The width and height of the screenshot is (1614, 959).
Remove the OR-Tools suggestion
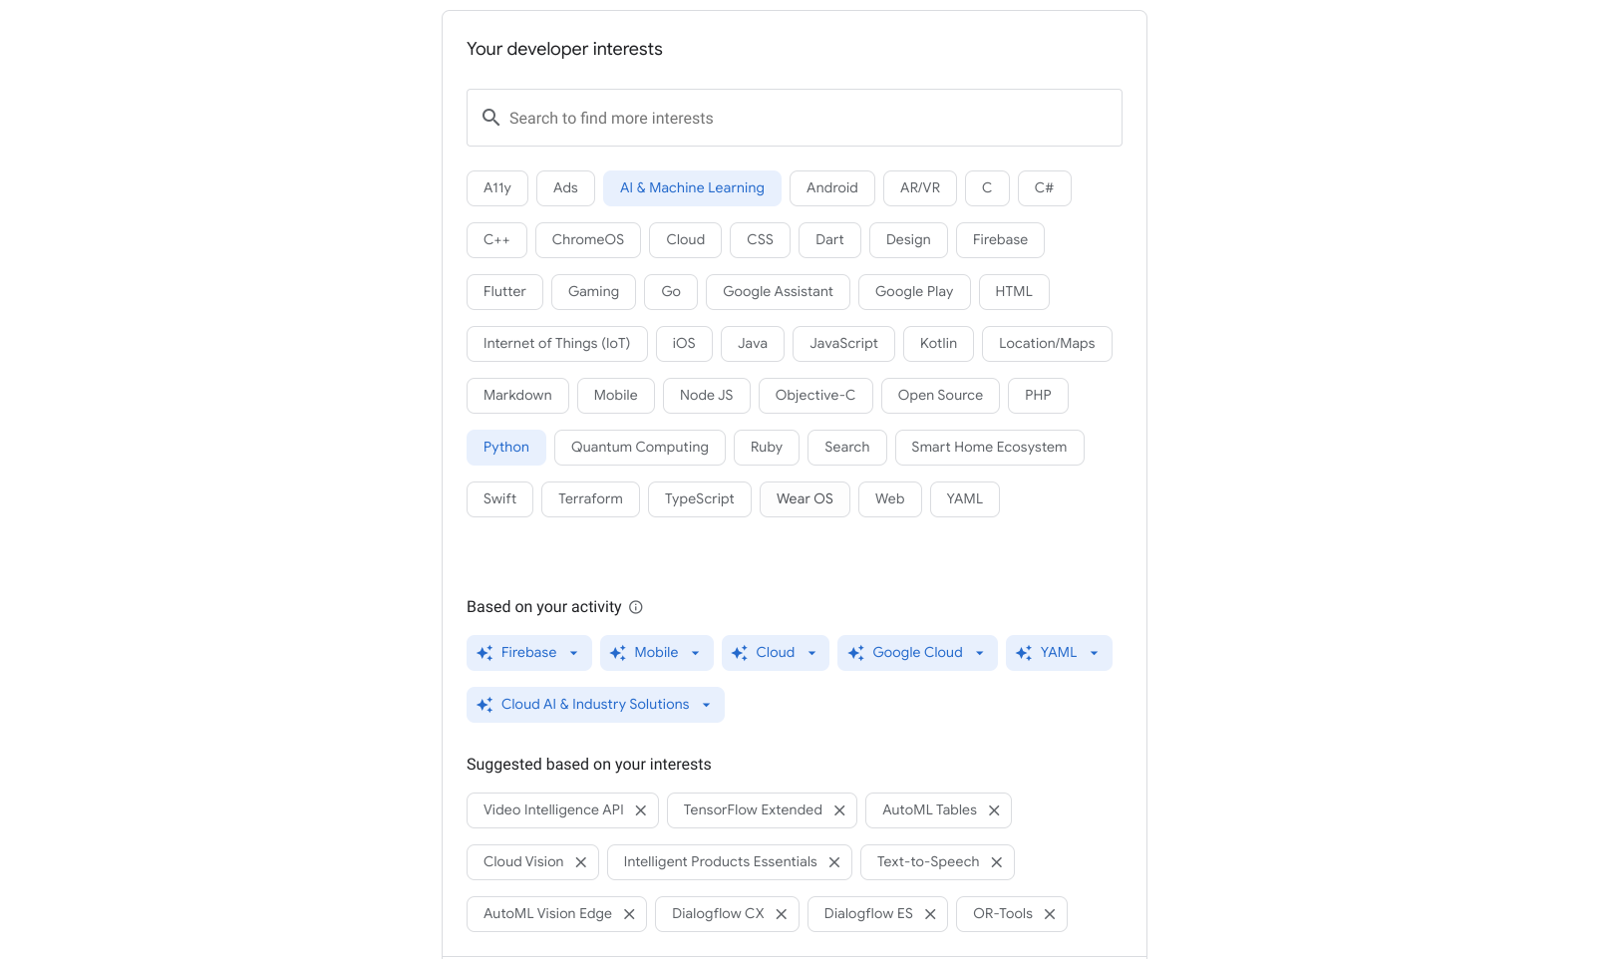[x=1049, y=913]
